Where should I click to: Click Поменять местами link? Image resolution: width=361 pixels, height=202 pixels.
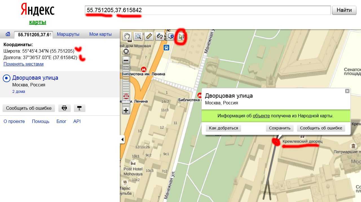click(x=23, y=64)
